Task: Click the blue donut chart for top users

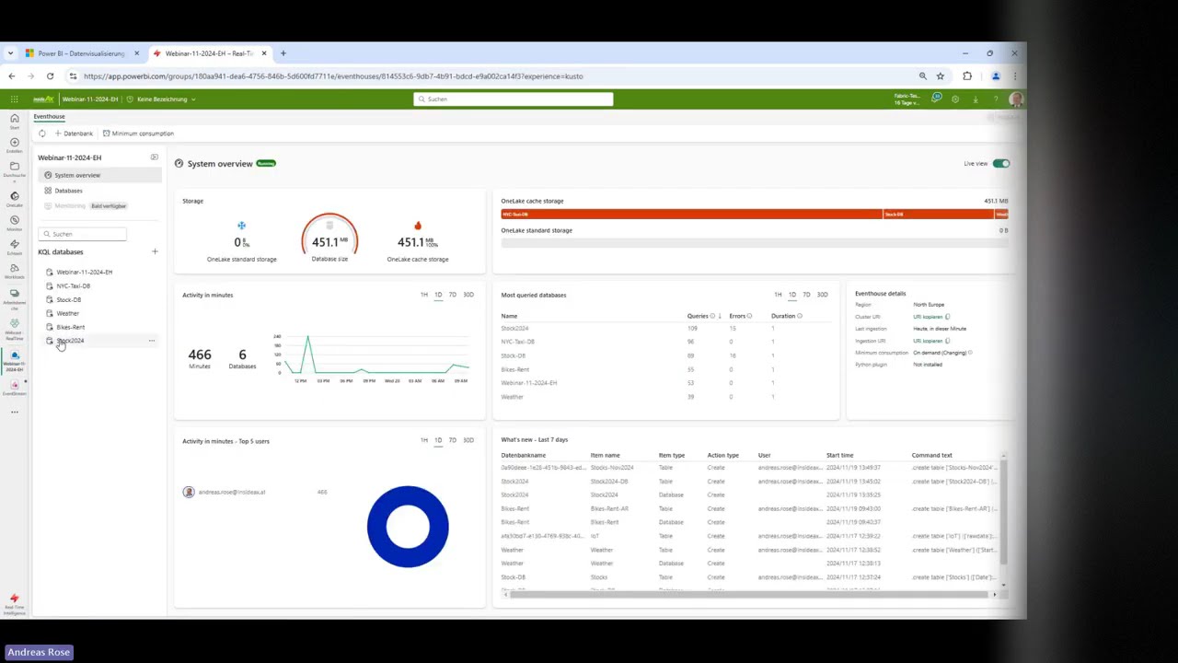Action: [408, 526]
